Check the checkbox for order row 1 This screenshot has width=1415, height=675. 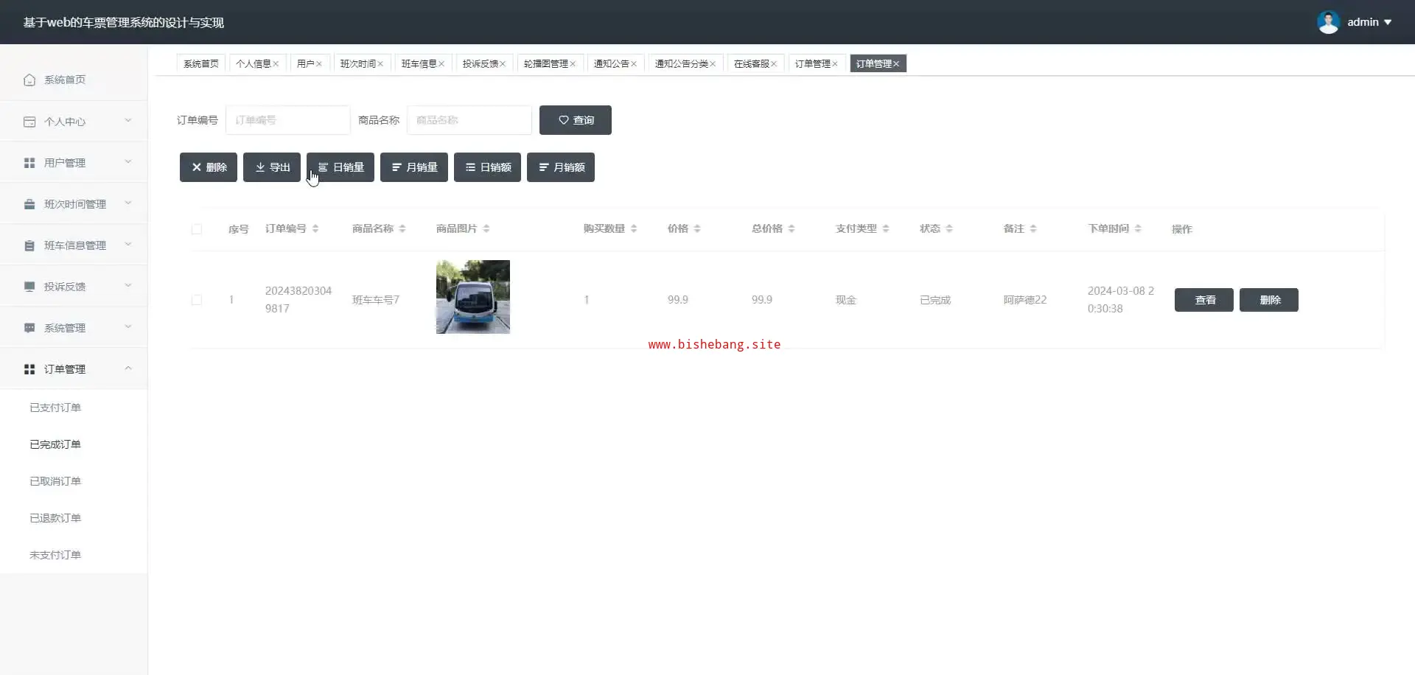(197, 300)
